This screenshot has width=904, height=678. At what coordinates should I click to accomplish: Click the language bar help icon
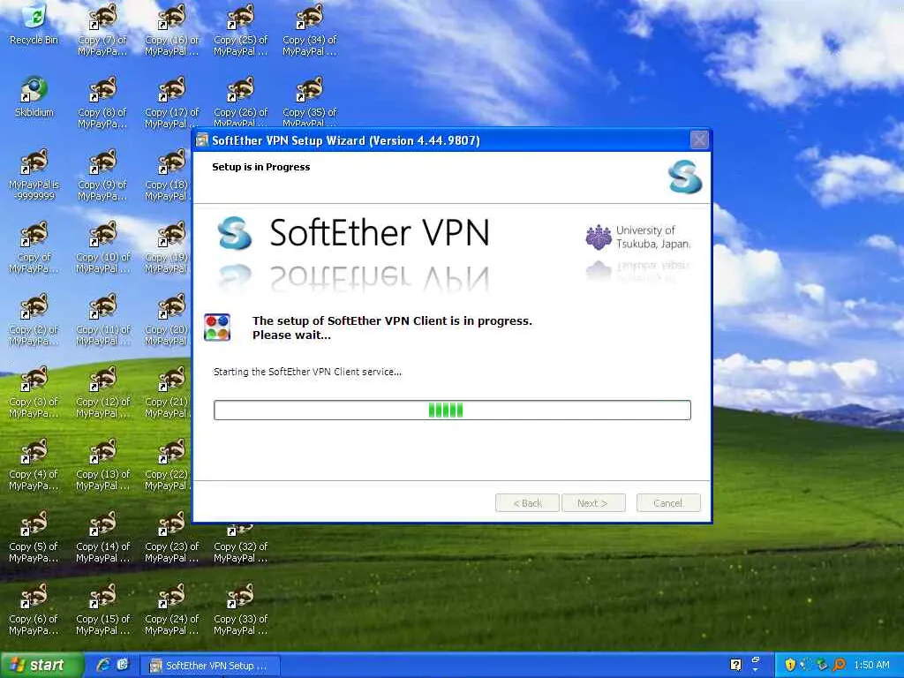pyautogui.click(x=735, y=666)
